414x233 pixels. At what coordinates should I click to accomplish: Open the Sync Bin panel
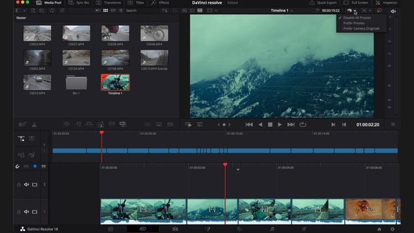(79, 3)
